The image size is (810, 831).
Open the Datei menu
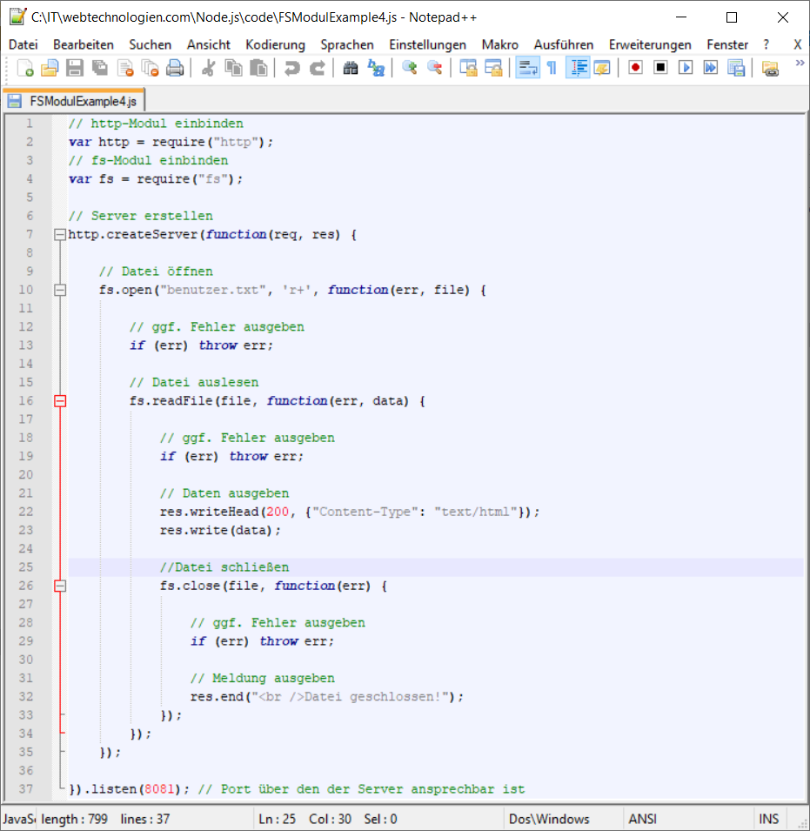(23, 44)
